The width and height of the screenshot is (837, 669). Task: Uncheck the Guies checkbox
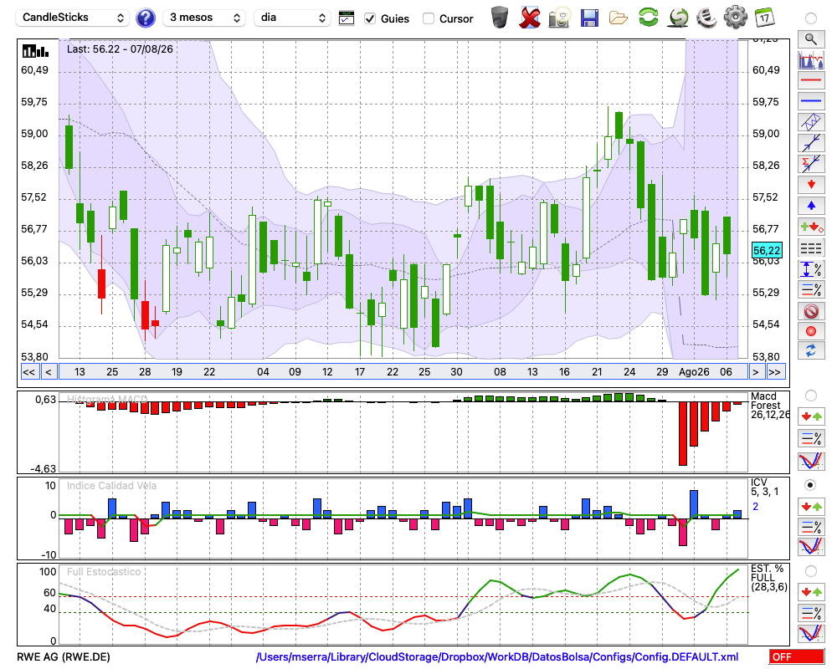click(x=370, y=18)
